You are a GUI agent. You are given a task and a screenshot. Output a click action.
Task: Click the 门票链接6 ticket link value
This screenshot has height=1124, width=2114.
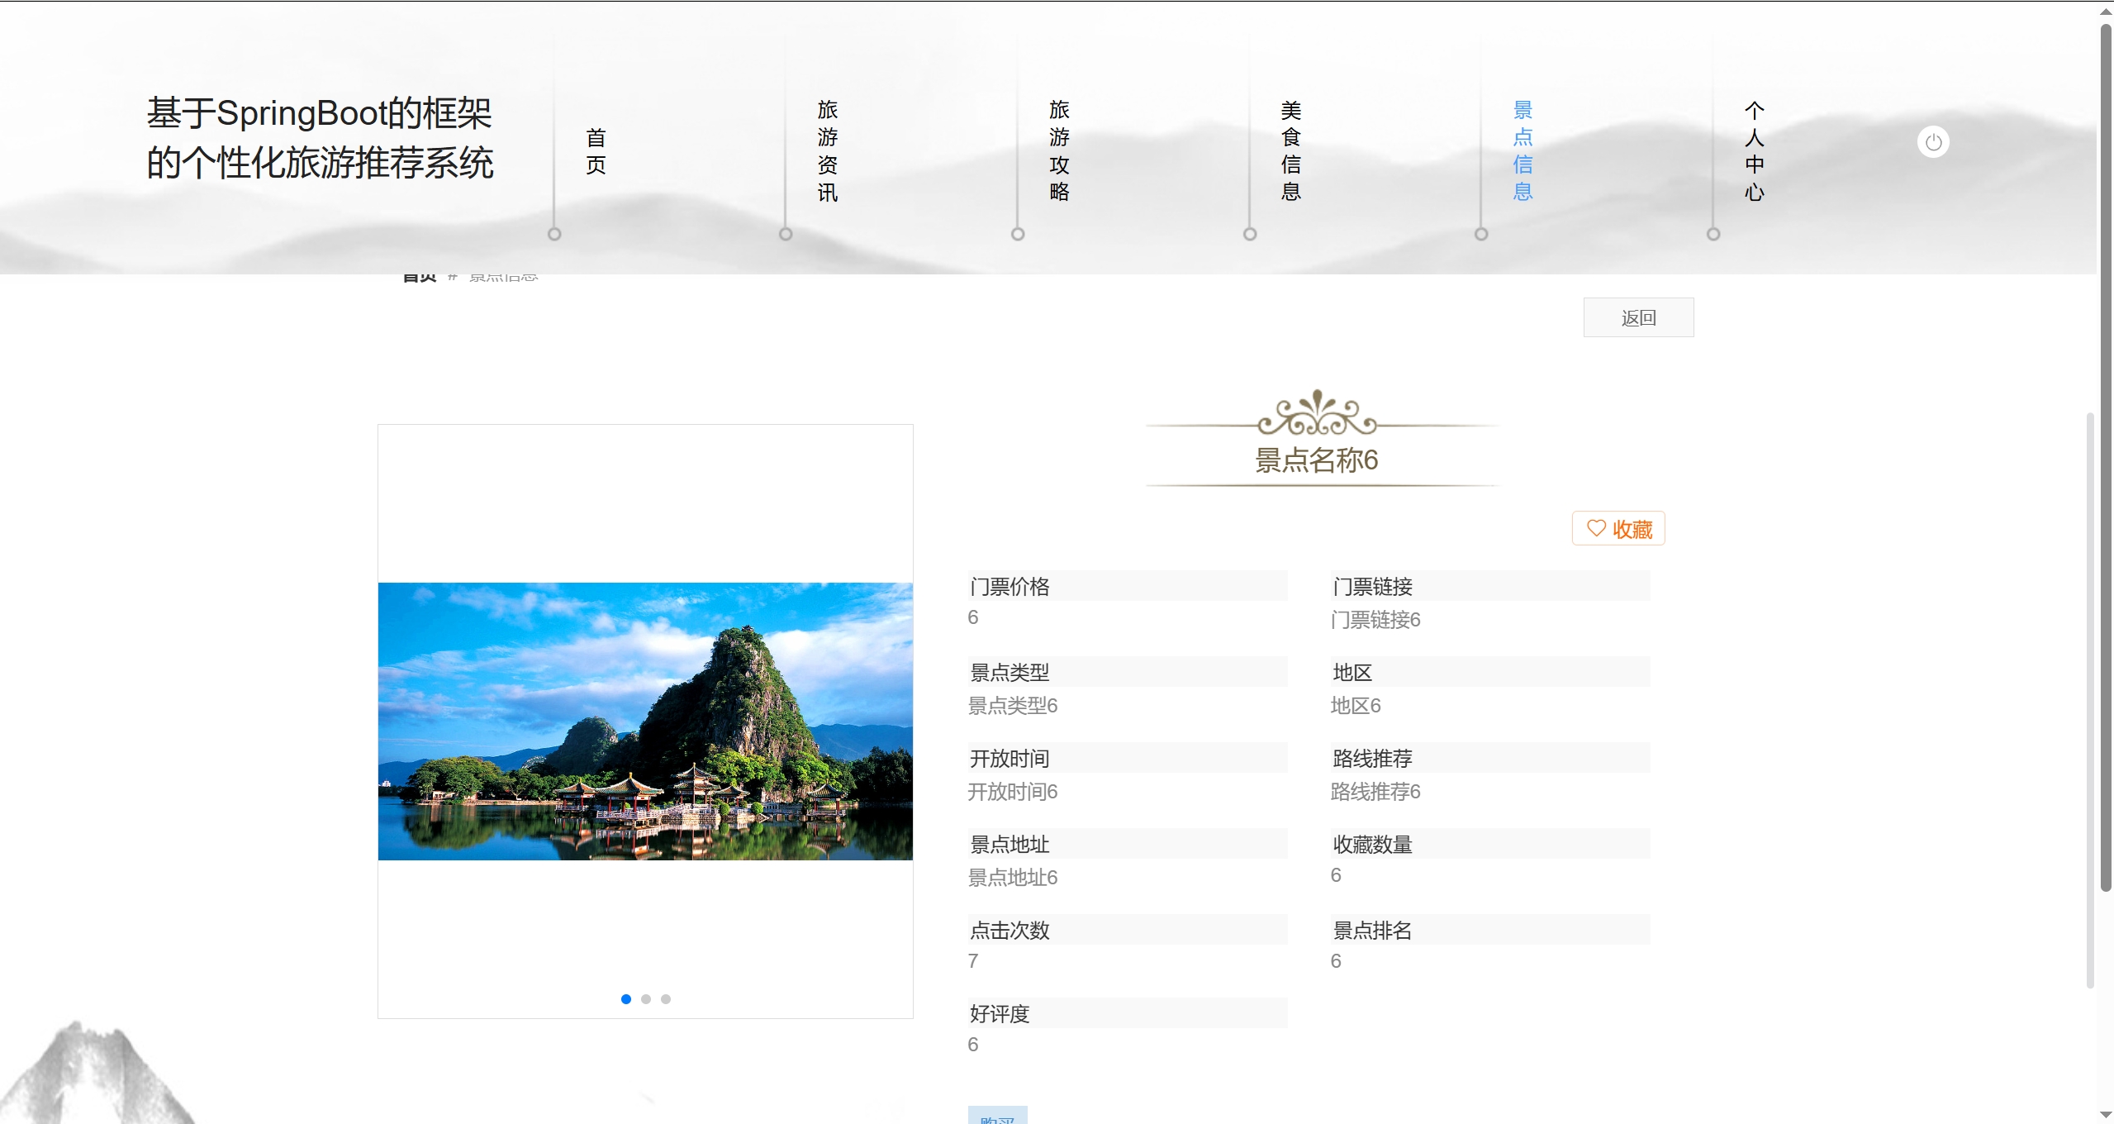click(x=1375, y=620)
